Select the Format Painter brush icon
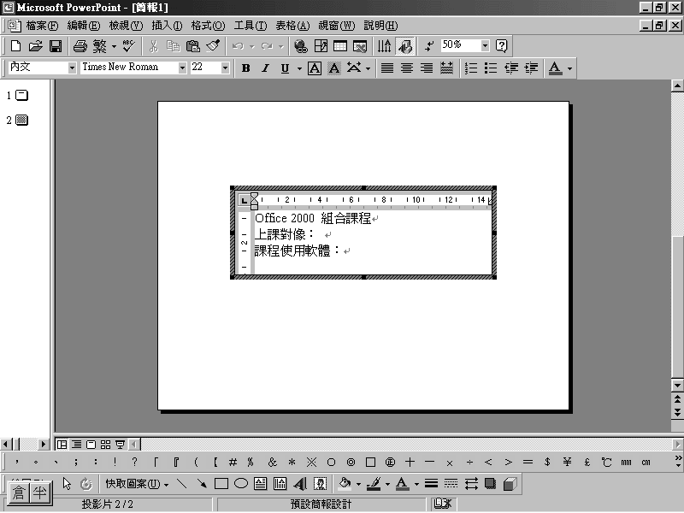 coord(213,46)
